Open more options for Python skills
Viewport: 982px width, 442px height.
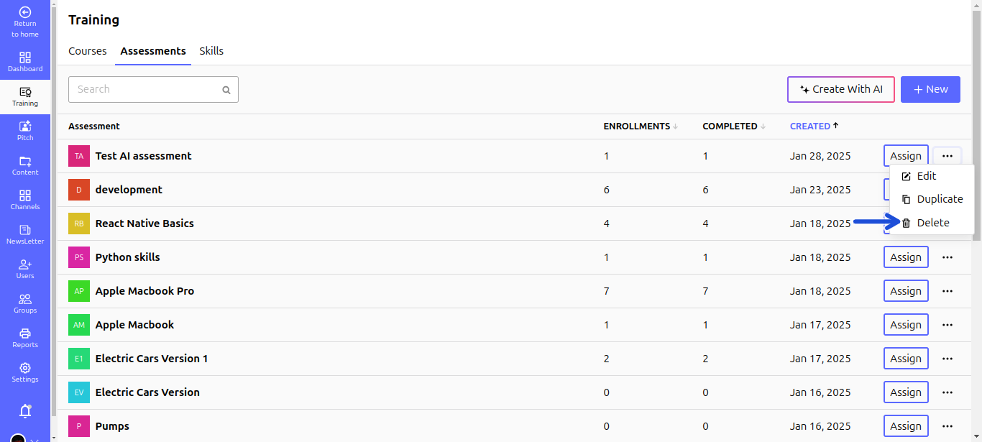(947, 257)
